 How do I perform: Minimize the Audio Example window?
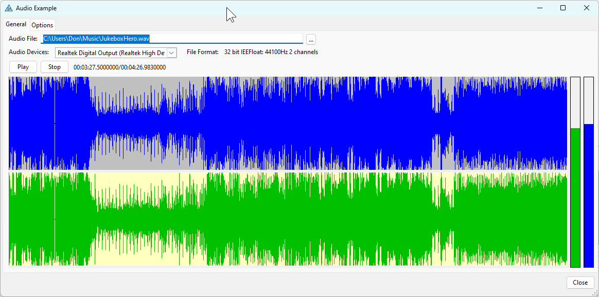pyautogui.click(x=539, y=8)
